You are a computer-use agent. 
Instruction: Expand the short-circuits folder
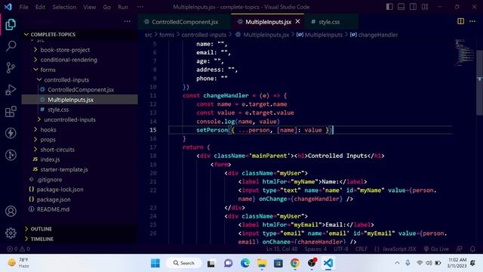coord(79,150)
